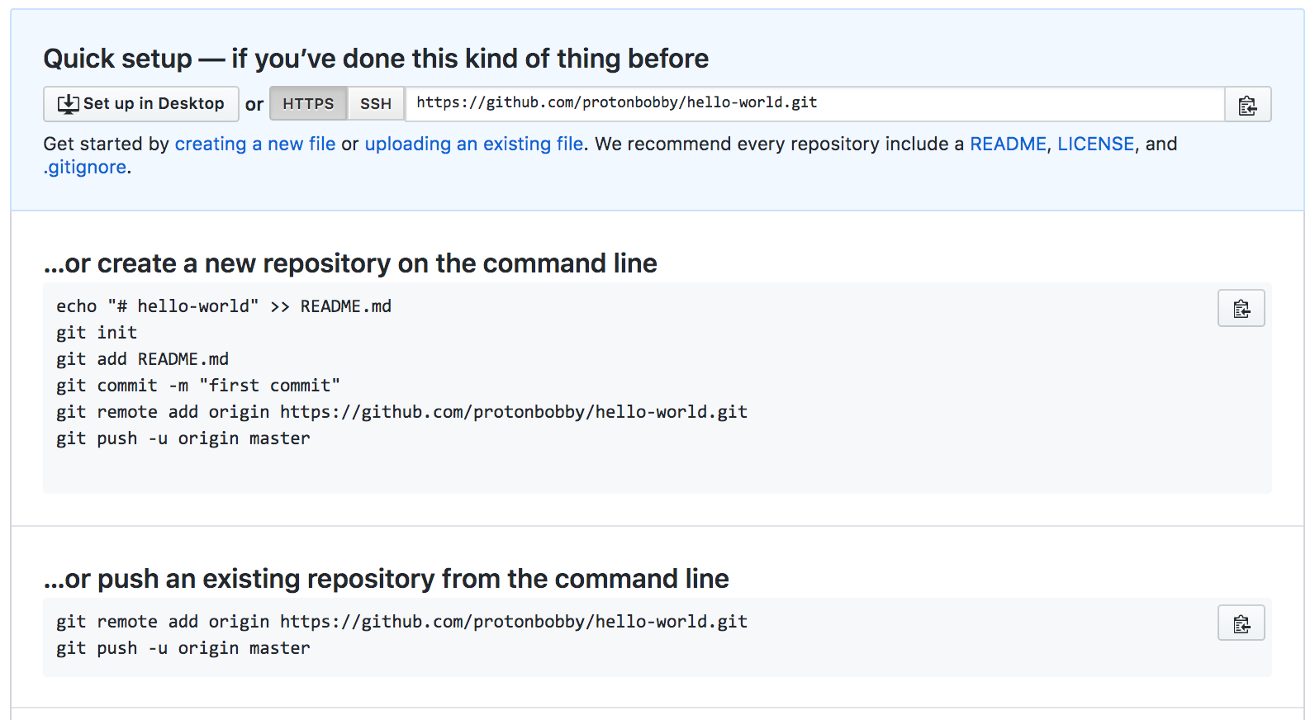The image size is (1315, 720).
Task: Click the Set up in Desktop button
Action: [x=141, y=104]
